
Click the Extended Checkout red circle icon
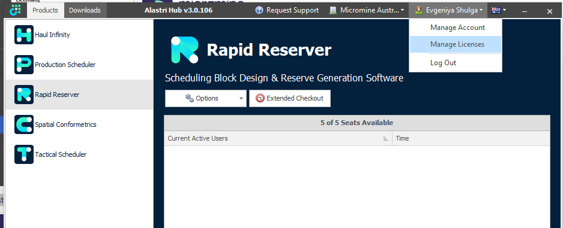260,98
